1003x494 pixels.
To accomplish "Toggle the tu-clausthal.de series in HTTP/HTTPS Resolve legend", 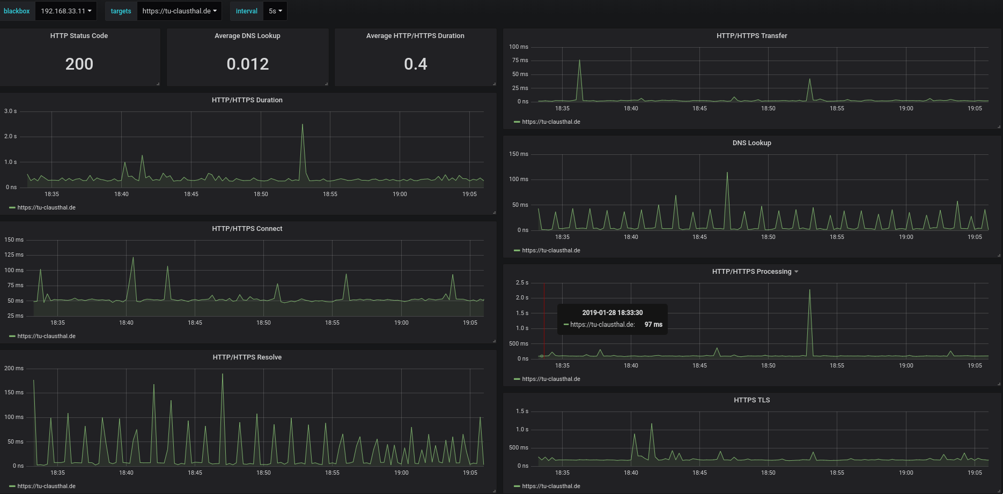I will tap(46, 486).
